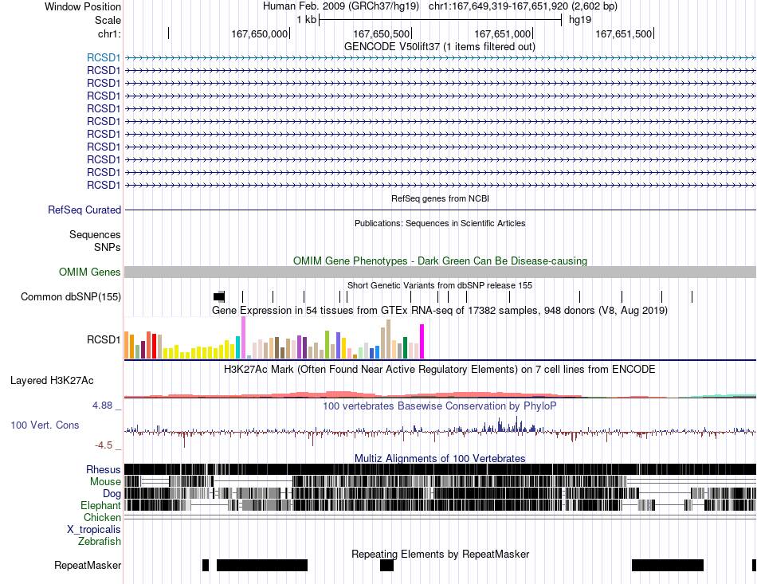The width and height of the screenshot is (757, 584).
Task: Open OMIM Gene Phenotypes track title
Action: pyautogui.click(x=440, y=261)
